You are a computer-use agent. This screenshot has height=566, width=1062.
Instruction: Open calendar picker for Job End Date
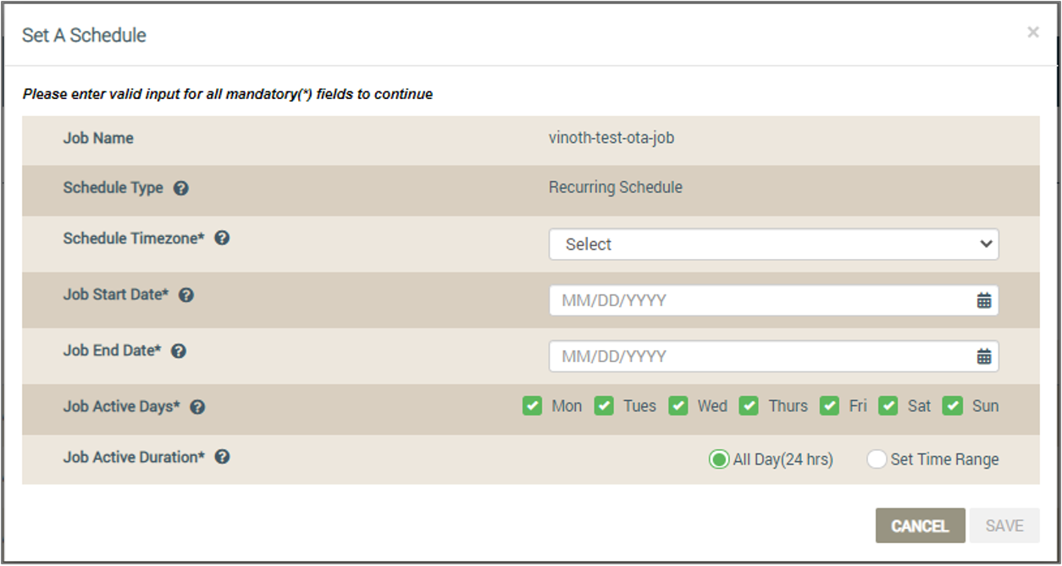point(983,356)
